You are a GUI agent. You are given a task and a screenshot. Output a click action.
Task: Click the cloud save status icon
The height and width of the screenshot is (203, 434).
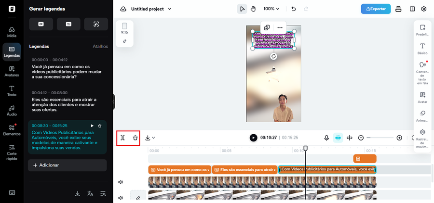pyautogui.click(x=123, y=9)
